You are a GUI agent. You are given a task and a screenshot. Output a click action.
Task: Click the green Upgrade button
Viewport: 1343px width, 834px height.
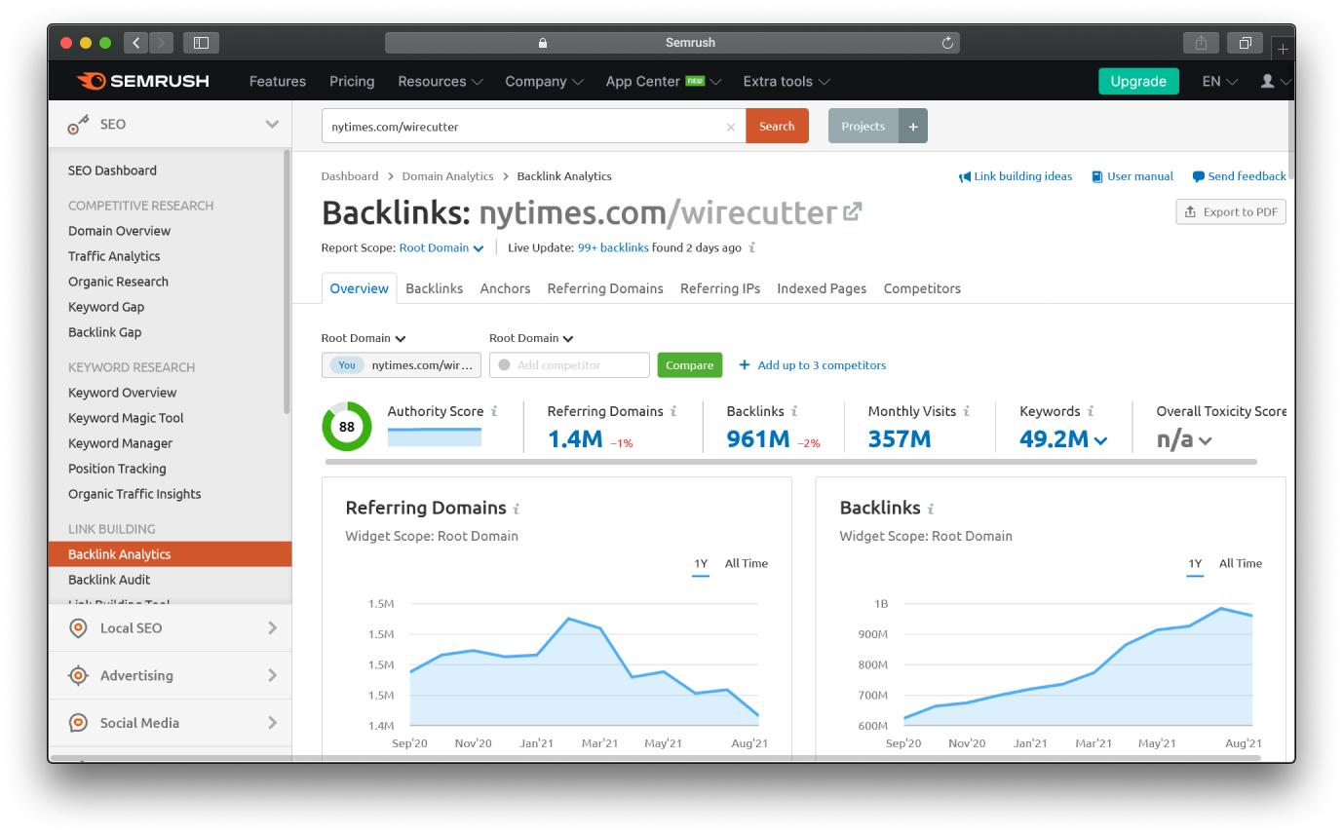1138,81
